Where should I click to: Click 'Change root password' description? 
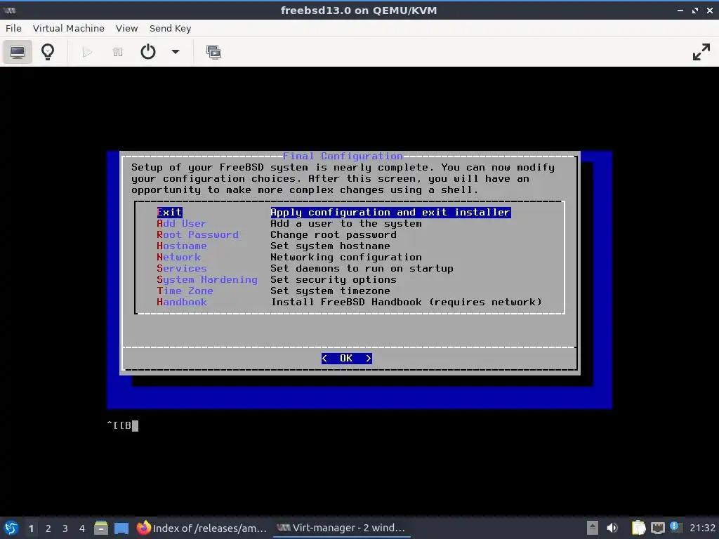tap(334, 234)
